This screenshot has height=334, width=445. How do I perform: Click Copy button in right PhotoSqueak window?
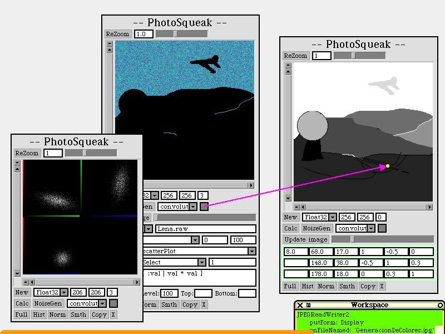coord(368,286)
